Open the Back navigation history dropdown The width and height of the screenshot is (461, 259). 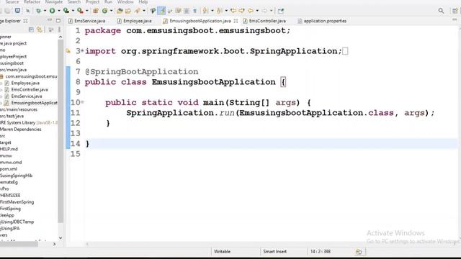pos(257,11)
